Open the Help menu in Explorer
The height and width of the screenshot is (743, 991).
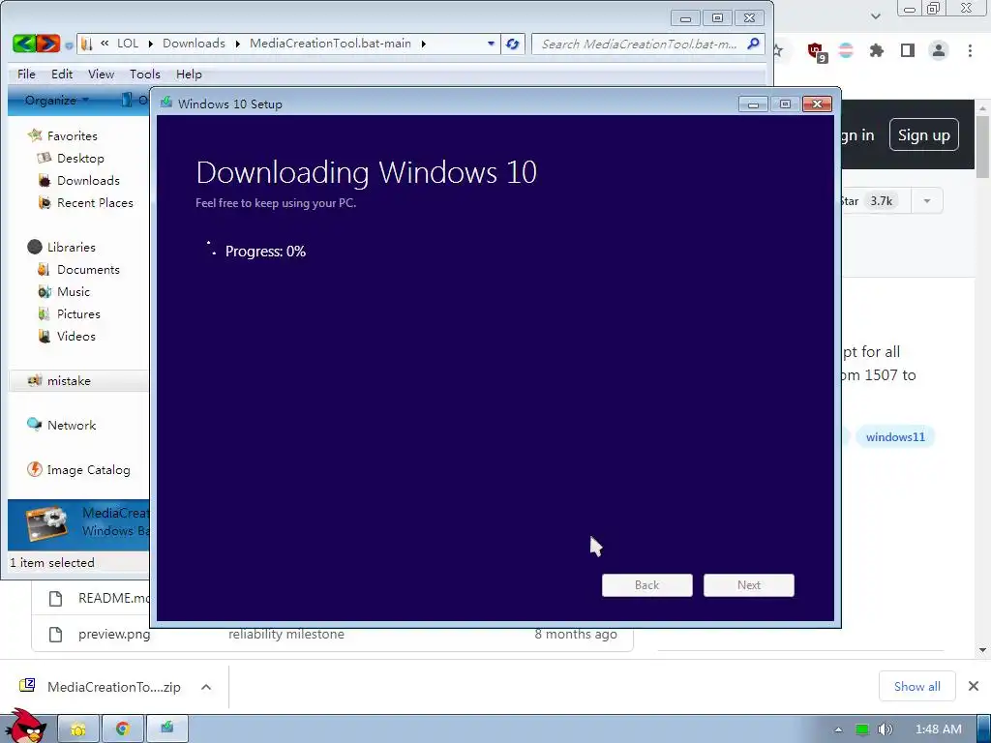[x=189, y=74]
